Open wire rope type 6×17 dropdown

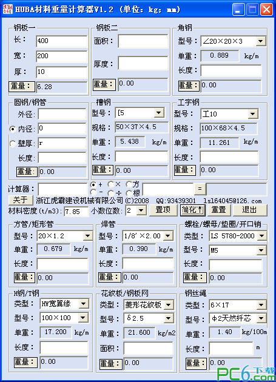261,305
